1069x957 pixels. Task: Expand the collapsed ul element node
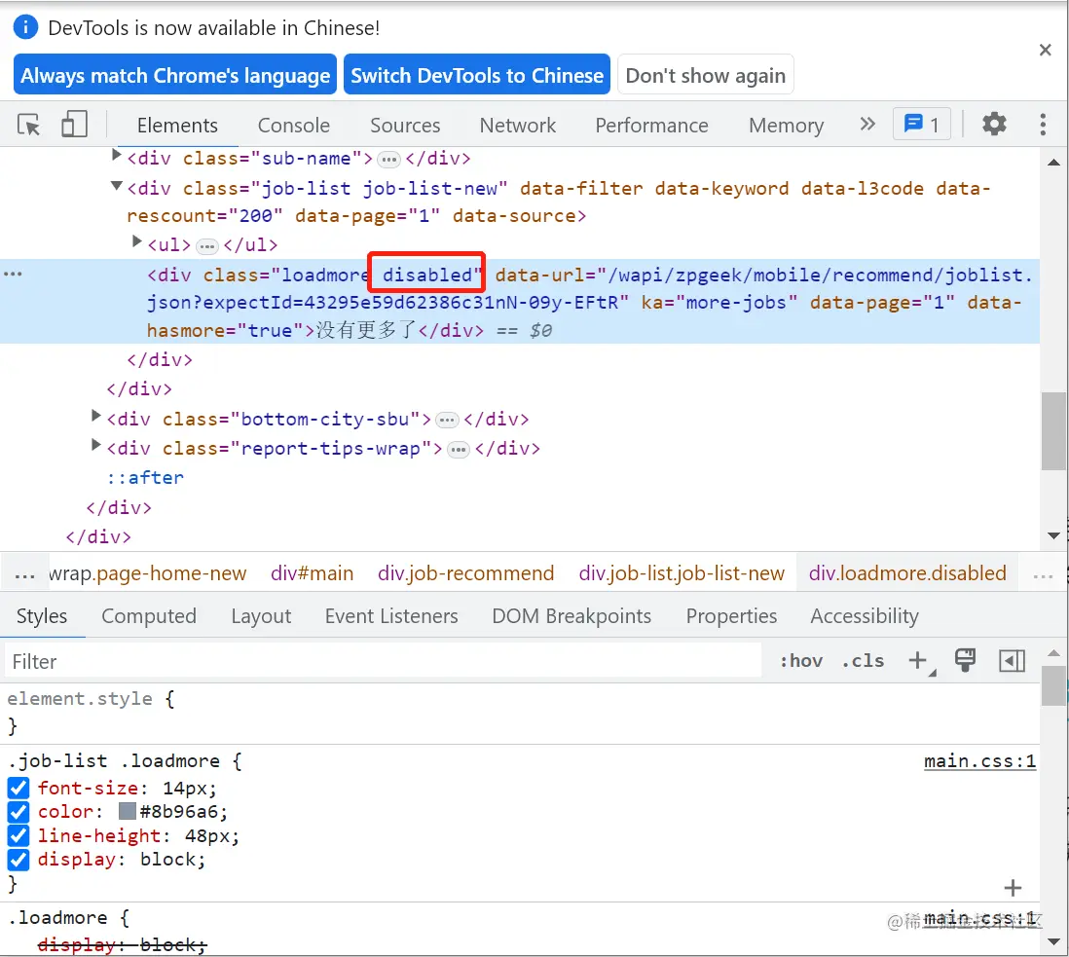click(x=136, y=244)
